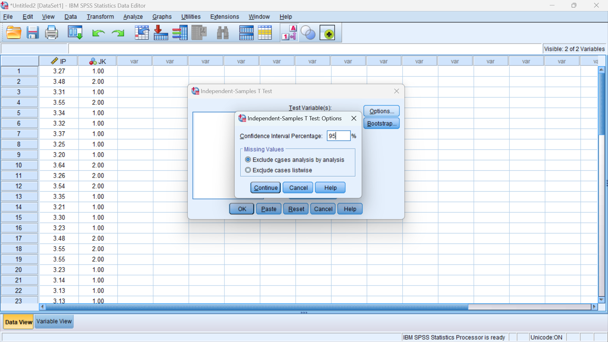Click the Print toolbar icon
The image size is (608, 342).
coord(51,33)
